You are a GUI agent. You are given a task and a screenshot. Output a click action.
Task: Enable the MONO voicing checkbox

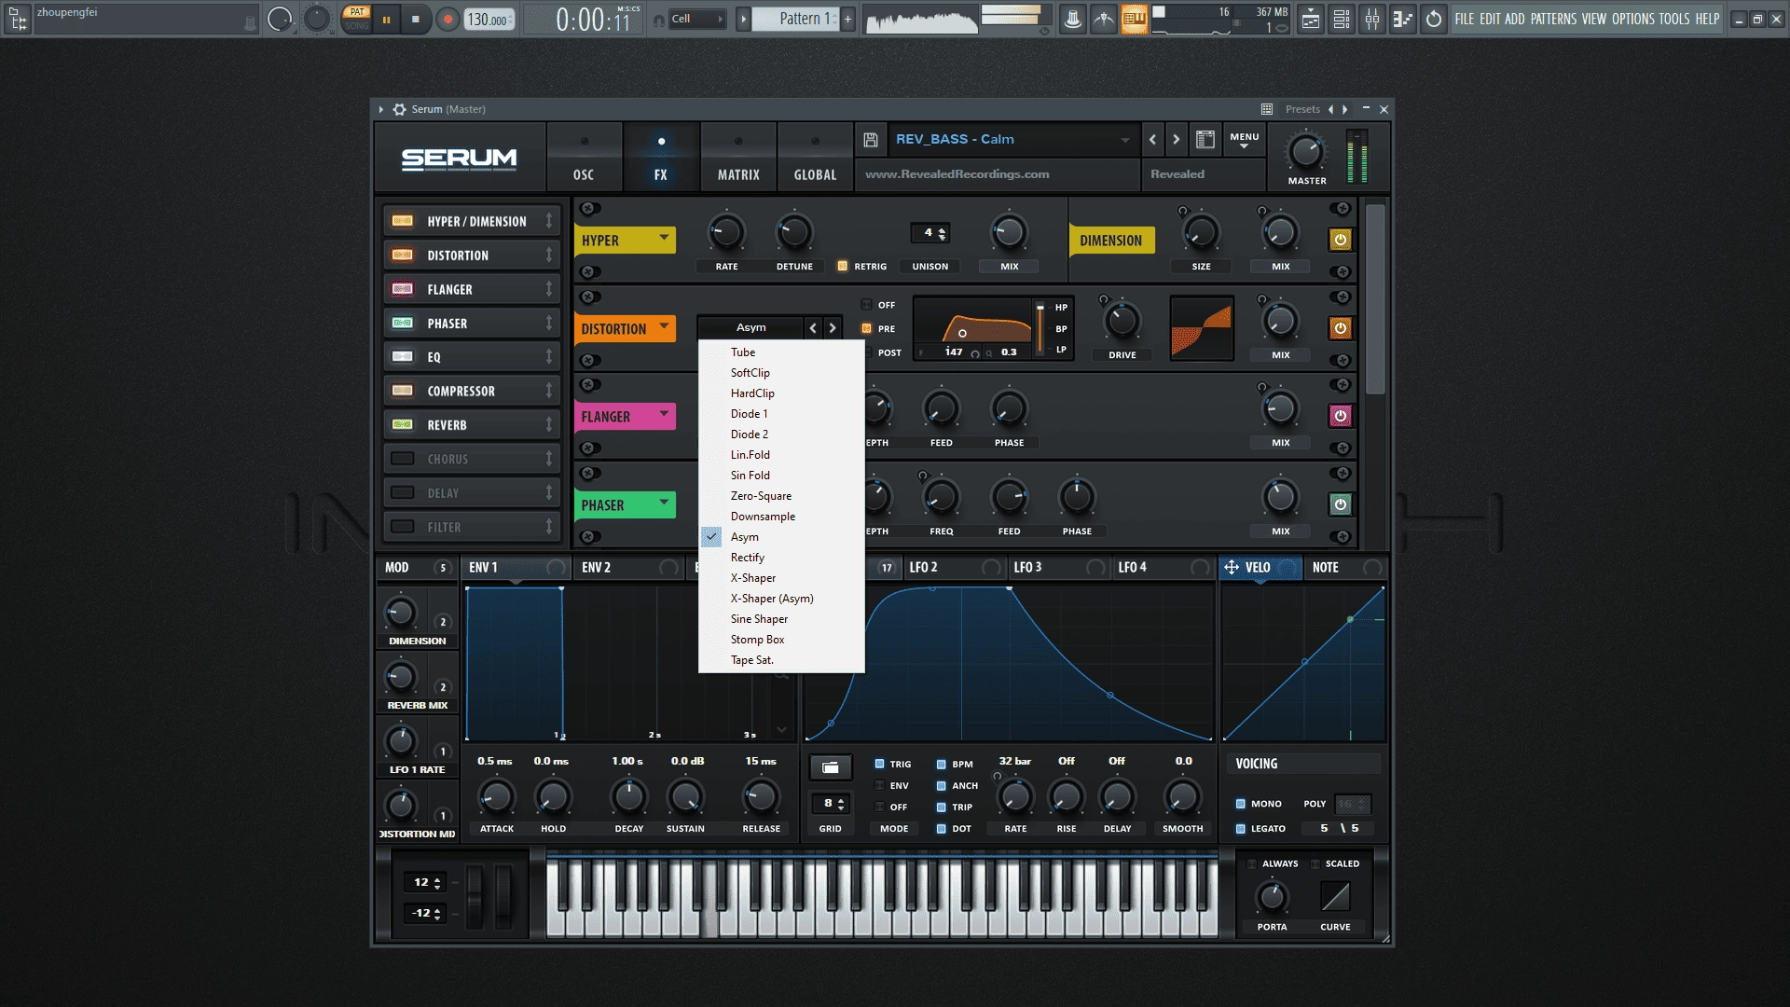[x=1240, y=804]
